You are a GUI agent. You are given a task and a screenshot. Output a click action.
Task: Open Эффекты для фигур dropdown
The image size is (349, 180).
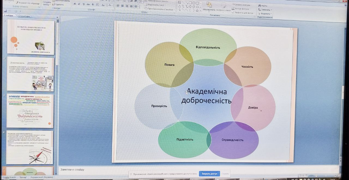coord(243,13)
